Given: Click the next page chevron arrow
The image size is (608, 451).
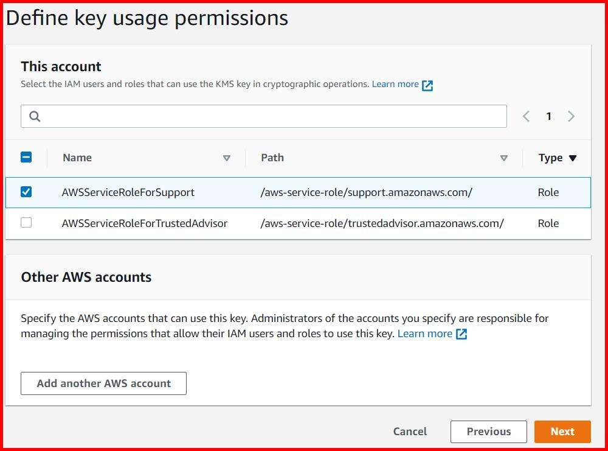Looking at the screenshot, I should (x=571, y=116).
